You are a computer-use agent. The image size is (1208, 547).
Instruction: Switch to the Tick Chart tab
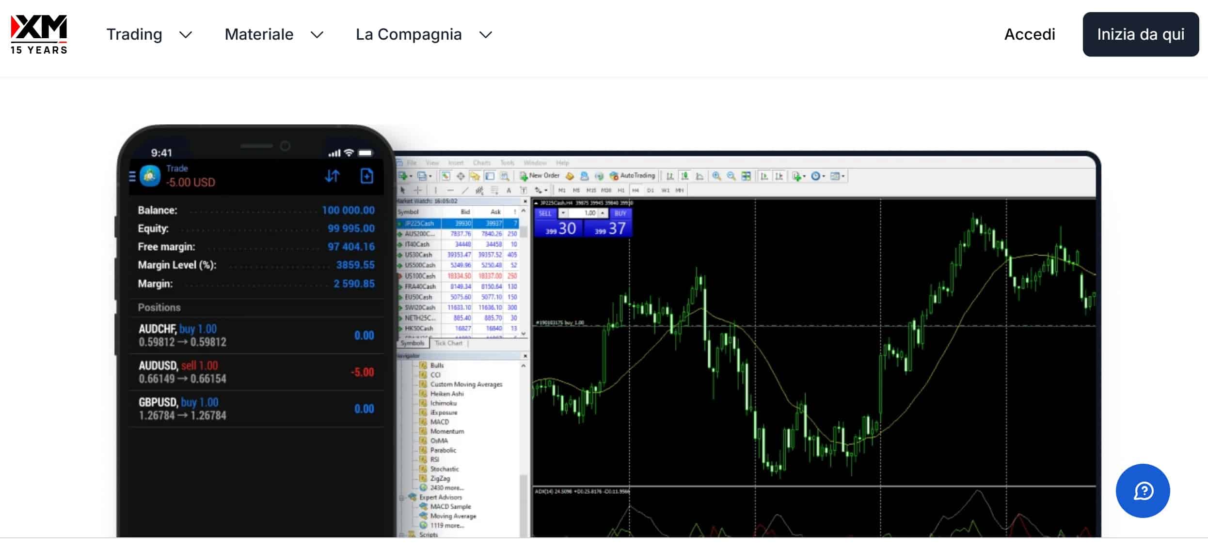448,343
